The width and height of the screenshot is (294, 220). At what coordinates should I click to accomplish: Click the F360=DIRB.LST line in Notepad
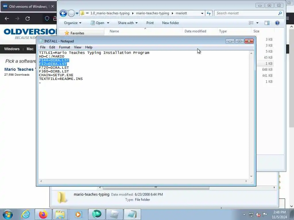[x=54, y=71]
